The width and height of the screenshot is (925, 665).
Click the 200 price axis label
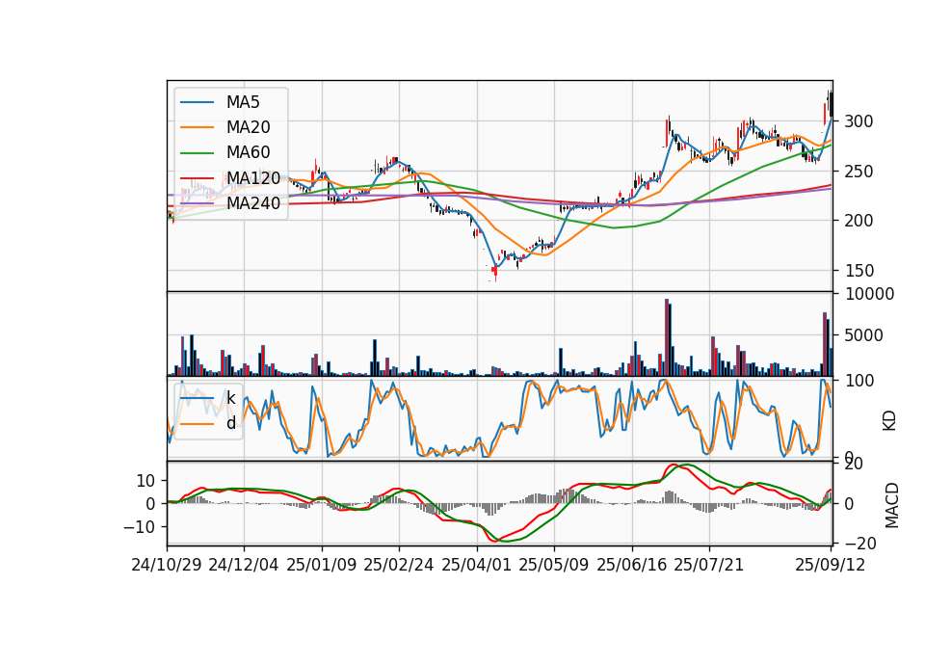click(859, 221)
